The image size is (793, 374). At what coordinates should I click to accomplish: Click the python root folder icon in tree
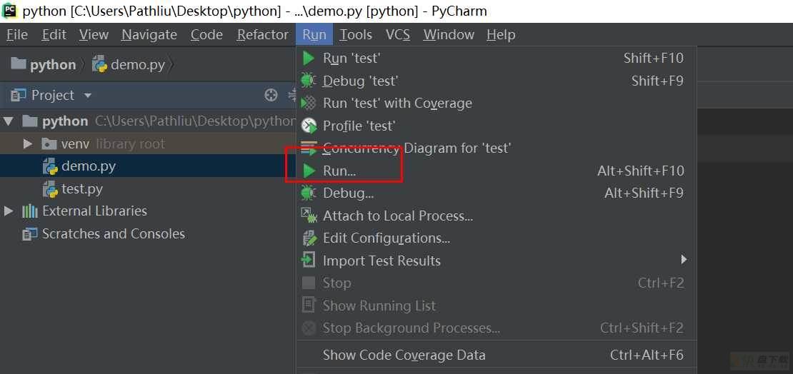tap(30, 121)
